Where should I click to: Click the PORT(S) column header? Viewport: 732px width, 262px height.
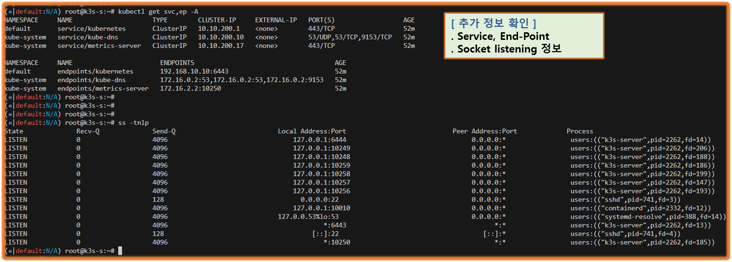[321, 20]
